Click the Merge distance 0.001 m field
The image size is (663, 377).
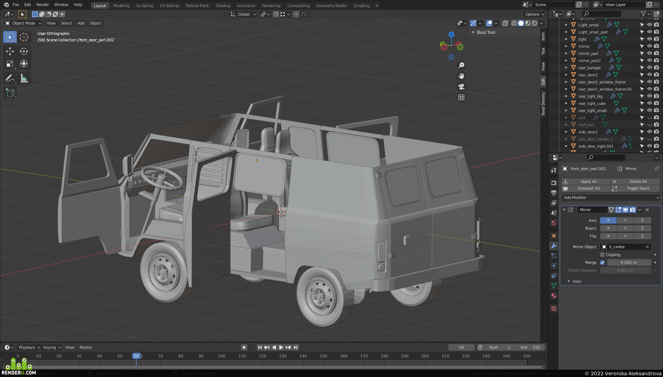pos(629,263)
